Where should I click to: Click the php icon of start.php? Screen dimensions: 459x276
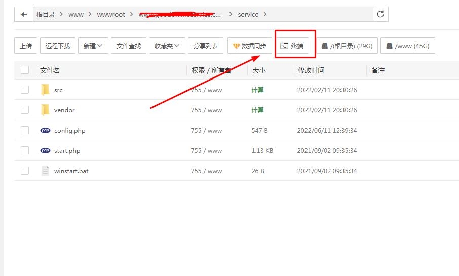45,150
